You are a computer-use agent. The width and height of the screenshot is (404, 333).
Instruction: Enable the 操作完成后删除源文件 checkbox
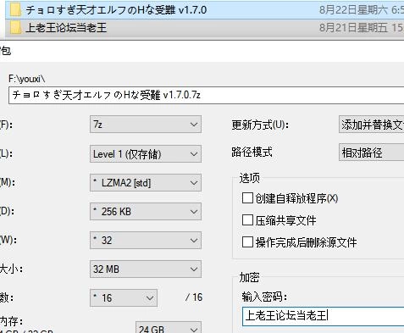pyautogui.click(x=247, y=242)
